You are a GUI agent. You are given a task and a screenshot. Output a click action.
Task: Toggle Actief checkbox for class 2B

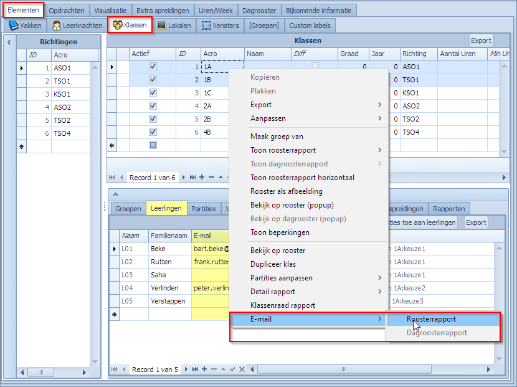click(153, 119)
